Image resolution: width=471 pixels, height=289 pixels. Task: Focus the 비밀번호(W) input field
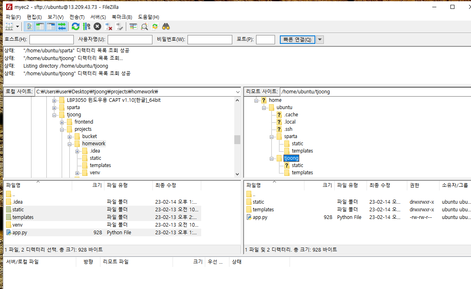(x=210, y=39)
